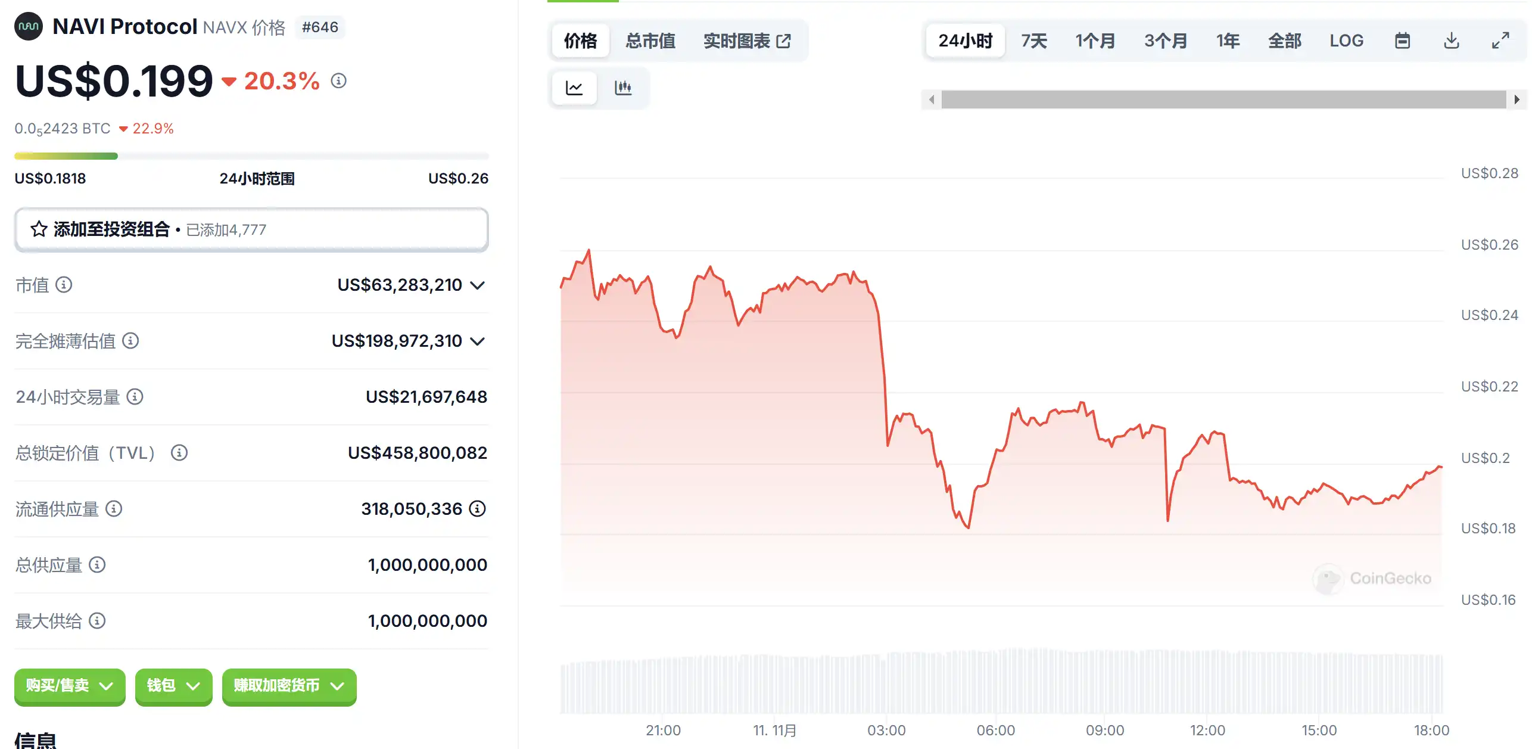Screen dimensions: 1532x749
Task: Open the calendar date range picker
Action: 1402,41
